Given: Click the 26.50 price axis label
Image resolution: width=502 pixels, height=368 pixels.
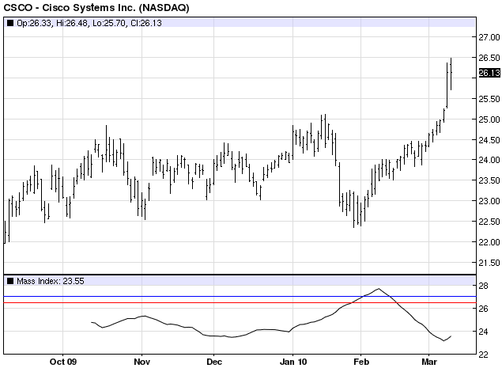Looking at the screenshot, I should tap(489, 58).
